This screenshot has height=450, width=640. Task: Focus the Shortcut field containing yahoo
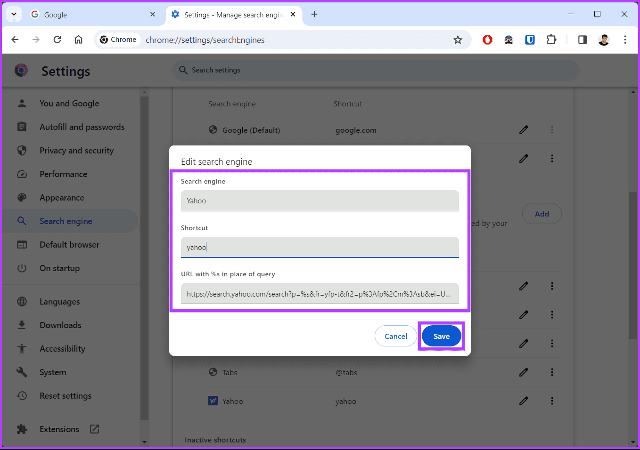click(320, 247)
